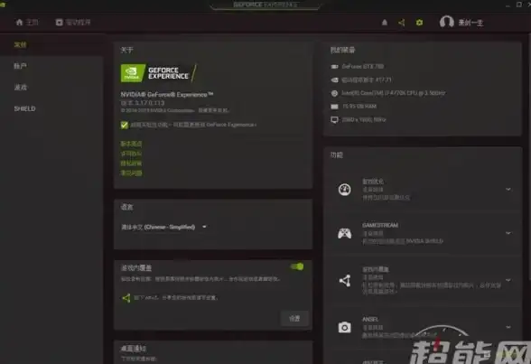Toggle the in-game overlay switch

point(297,266)
